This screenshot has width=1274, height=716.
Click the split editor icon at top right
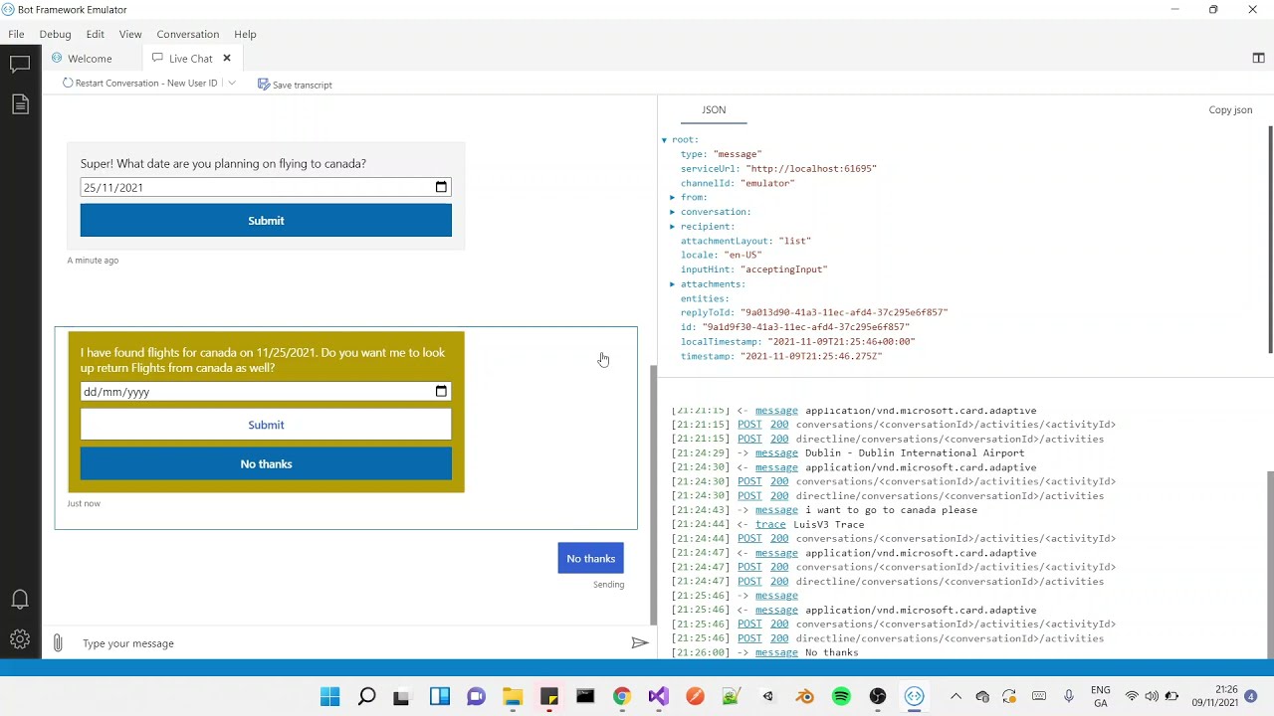click(1258, 58)
